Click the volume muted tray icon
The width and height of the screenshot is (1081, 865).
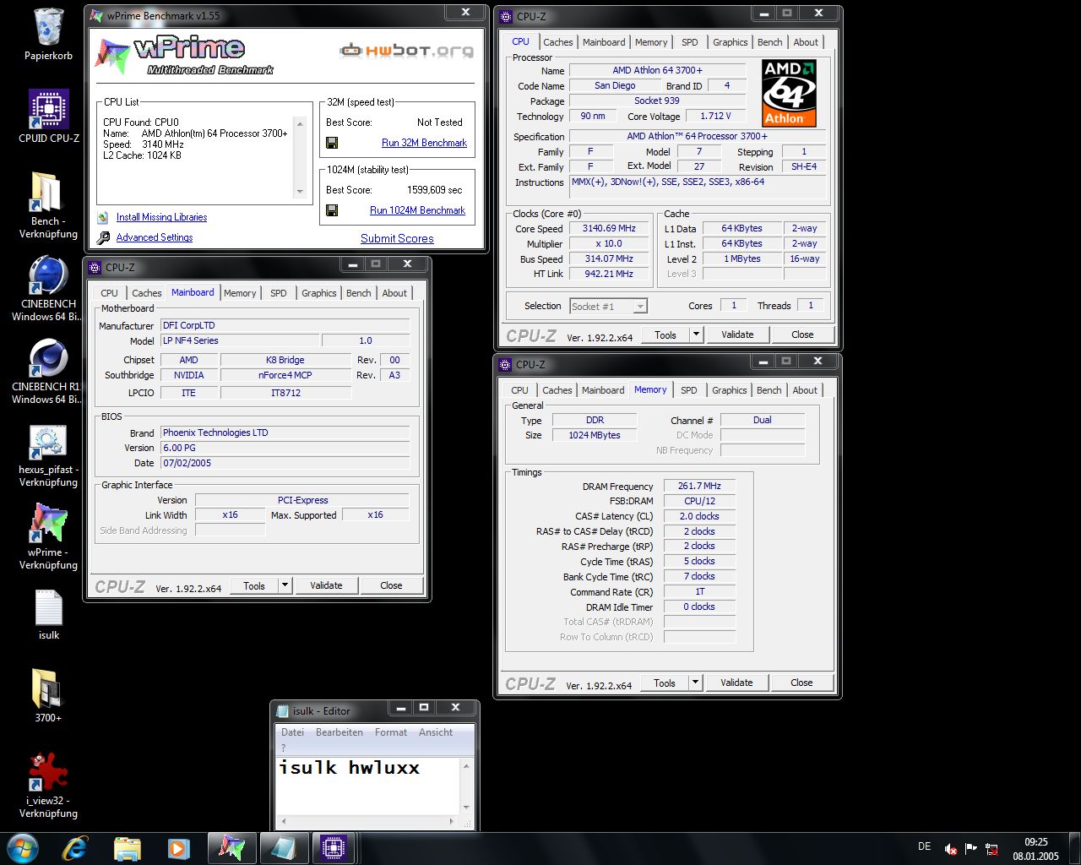(x=951, y=849)
